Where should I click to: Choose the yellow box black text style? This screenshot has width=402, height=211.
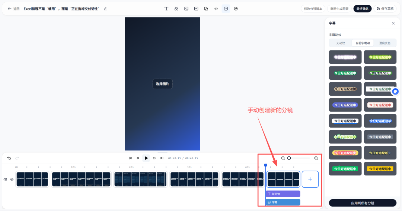pos(380,169)
